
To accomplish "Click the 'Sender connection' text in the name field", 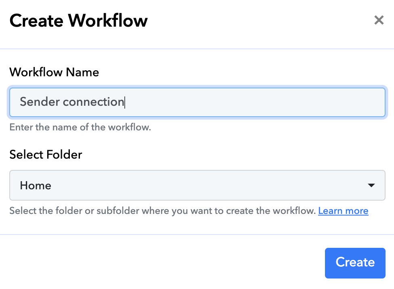I will pos(72,102).
